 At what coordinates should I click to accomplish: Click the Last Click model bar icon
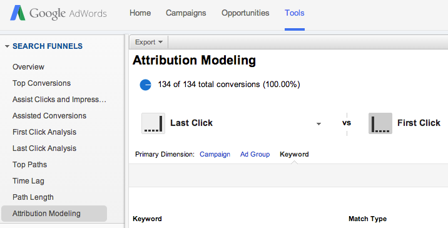[x=153, y=123]
